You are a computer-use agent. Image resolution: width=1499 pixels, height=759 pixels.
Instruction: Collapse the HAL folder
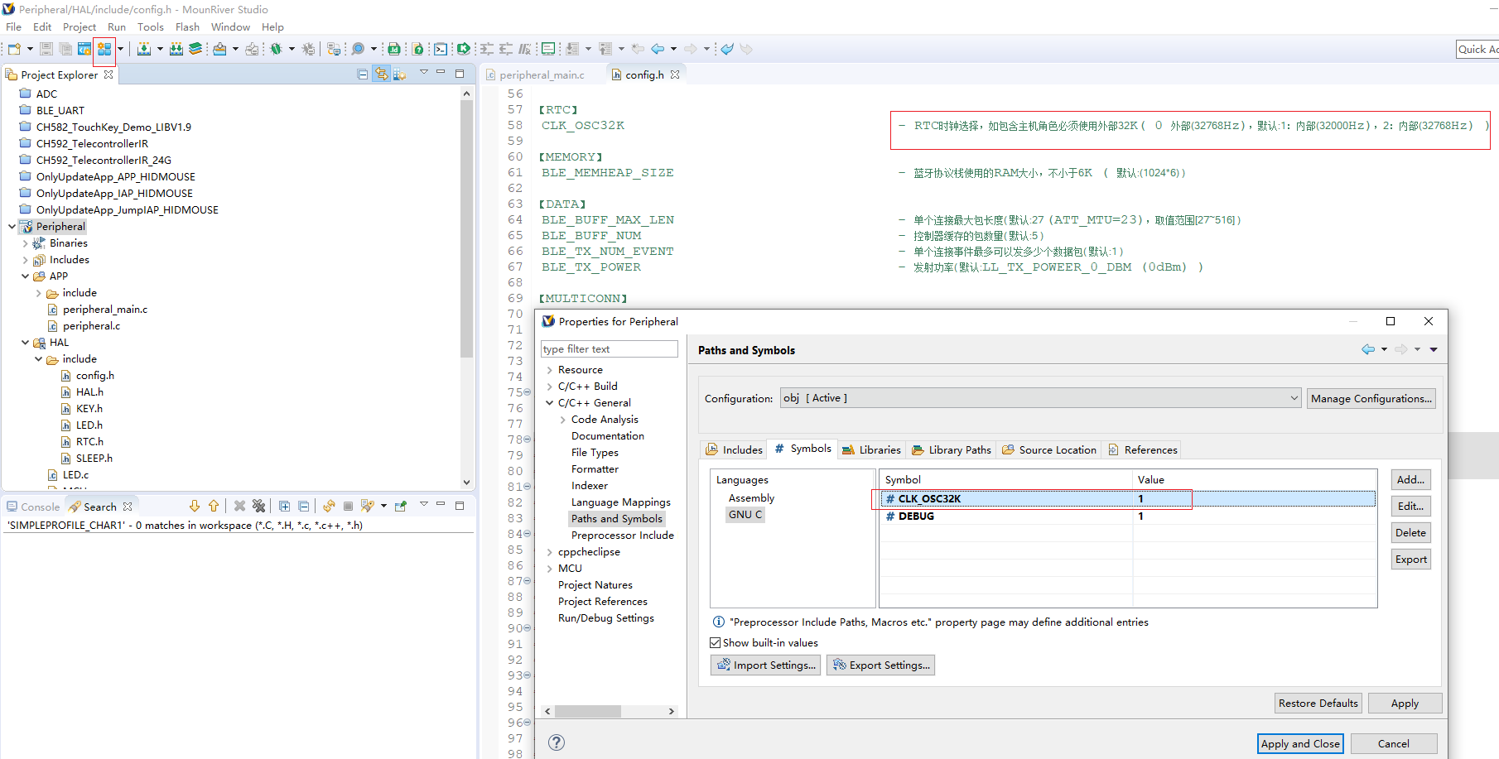(25, 343)
